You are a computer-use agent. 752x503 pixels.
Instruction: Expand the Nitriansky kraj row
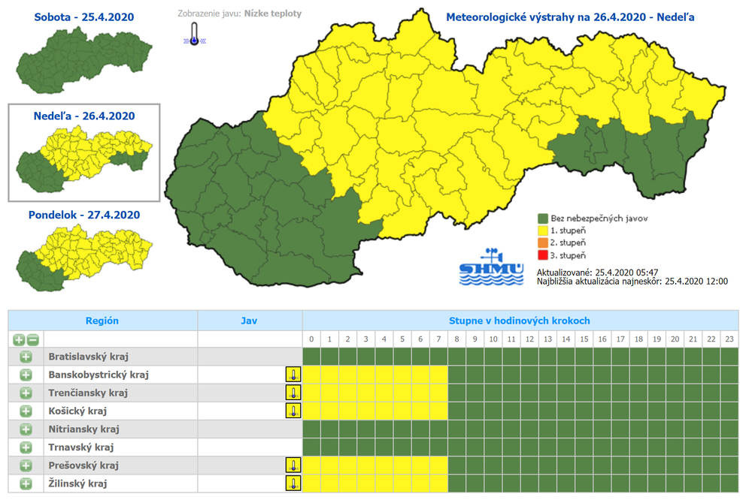tap(26, 429)
